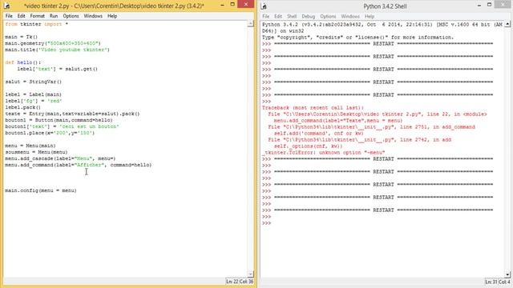Maximize the video tkinter 2.py editor window
Screen dimensions: 513x288
[232, 4]
